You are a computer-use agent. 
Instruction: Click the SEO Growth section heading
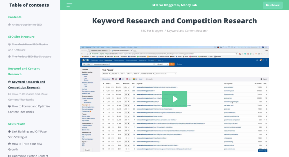click(17, 124)
